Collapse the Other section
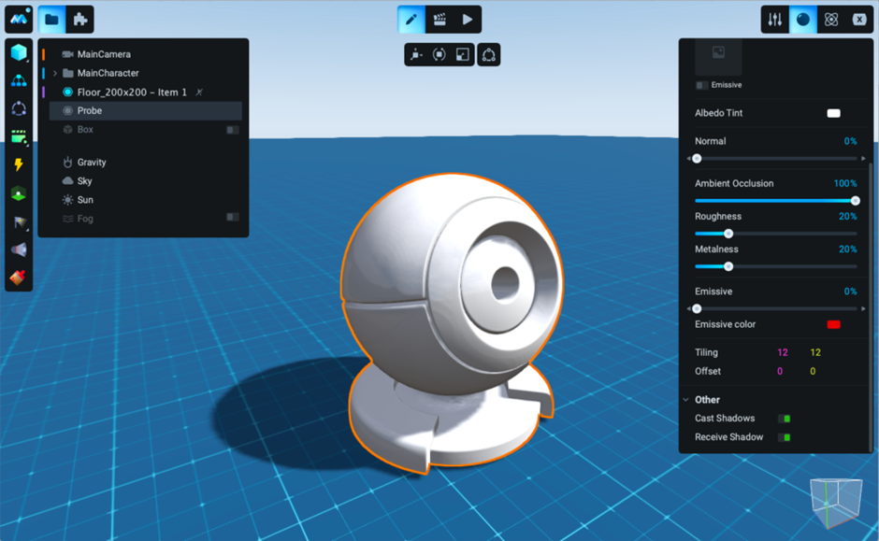Viewport: 879px width, 541px height. click(x=686, y=400)
